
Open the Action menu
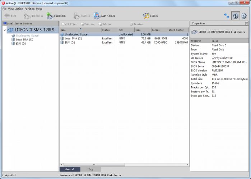[x=19, y=9]
